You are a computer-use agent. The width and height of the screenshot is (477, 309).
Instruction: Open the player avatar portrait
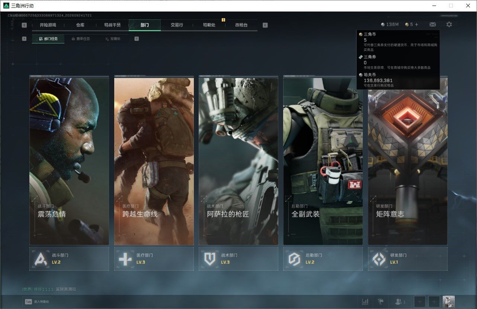449,302
